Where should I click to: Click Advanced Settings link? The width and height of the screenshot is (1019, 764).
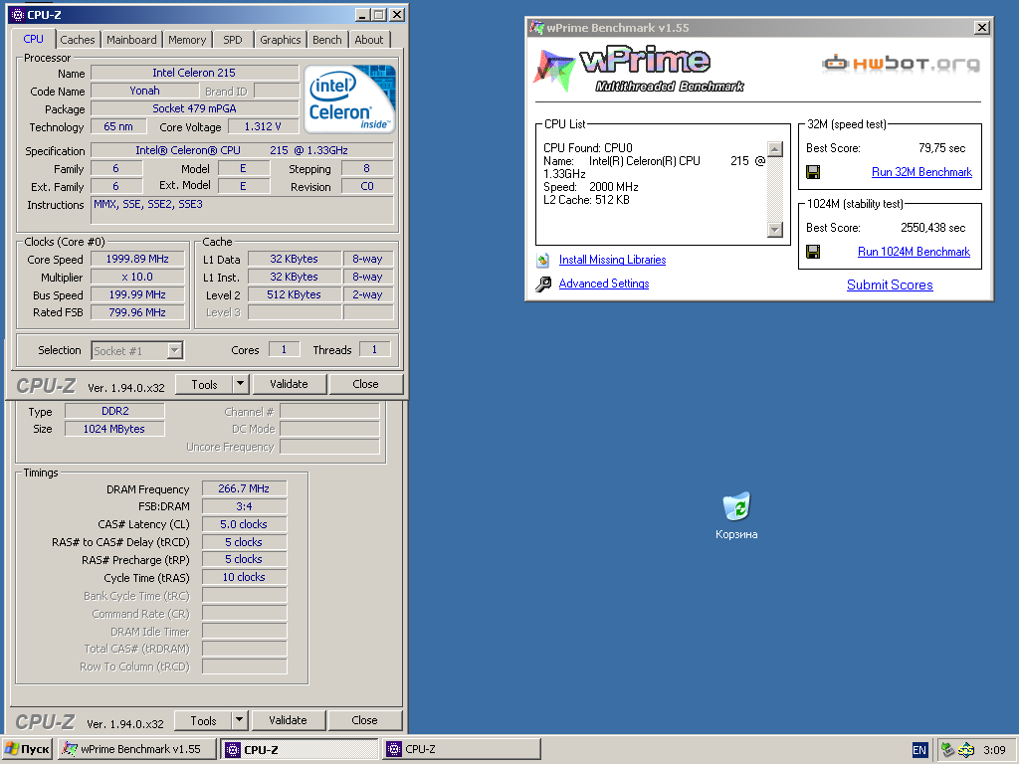coord(604,284)
